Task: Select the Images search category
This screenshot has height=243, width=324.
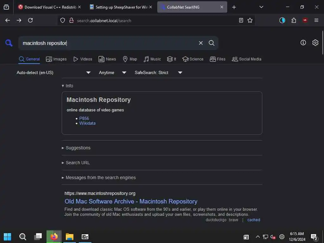Action: click(x=56, y=59)
